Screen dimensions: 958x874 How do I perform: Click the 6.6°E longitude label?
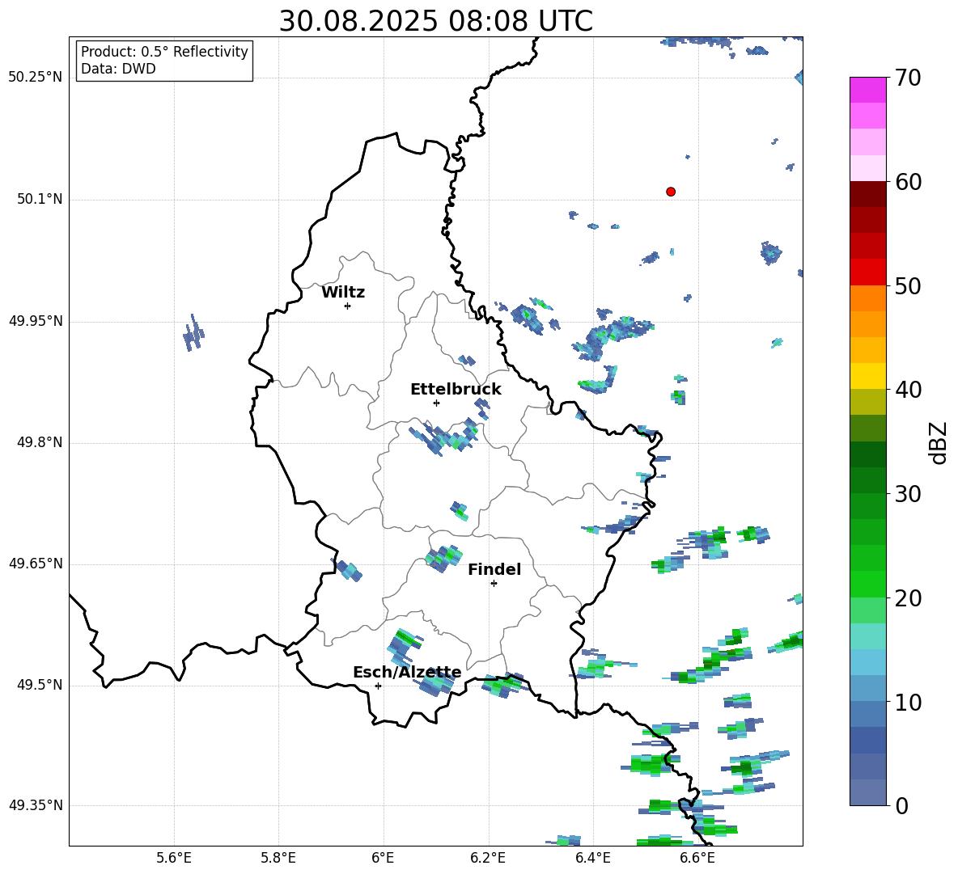697,858
